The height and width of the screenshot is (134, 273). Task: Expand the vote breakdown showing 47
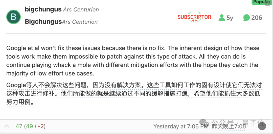19,126
